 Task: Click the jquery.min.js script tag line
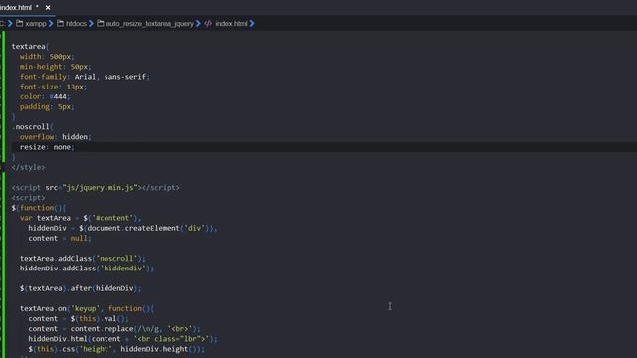[x=96, y=188]
